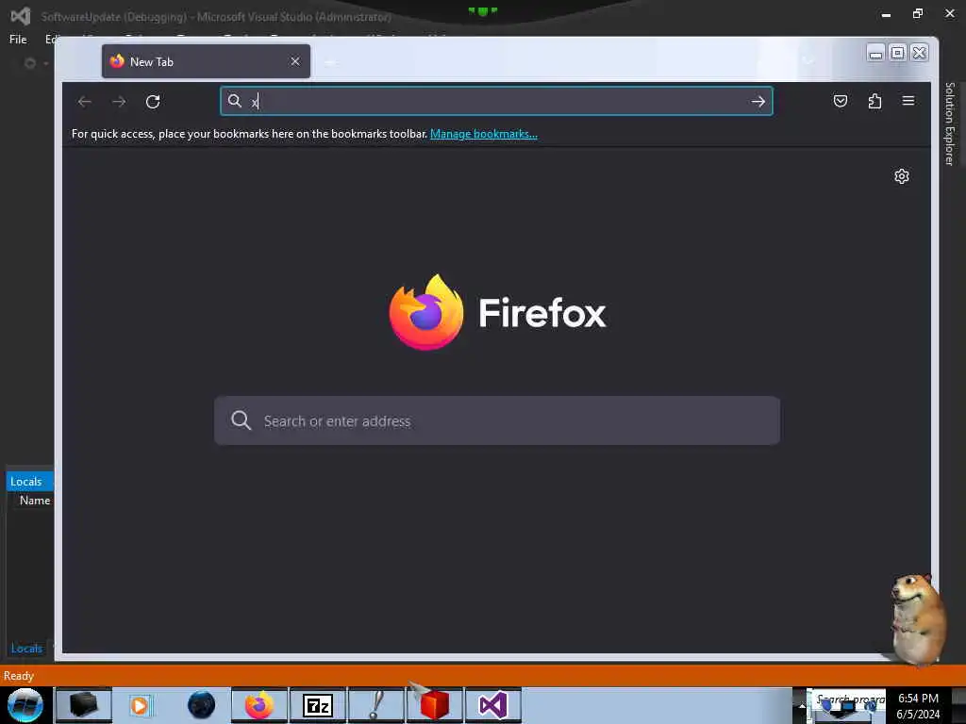Open the Manage bookmarks link
Image resolution: width=966 pixels, height=724 pixels.
(x=484, y=134)
